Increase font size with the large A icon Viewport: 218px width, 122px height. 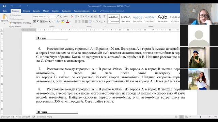(x=58, y=17)
